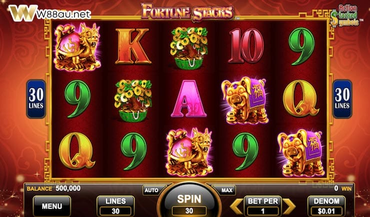The image size is (370, 217).
Task: Click the money tree symbol in top row
Action: click(x=189, y=48)
